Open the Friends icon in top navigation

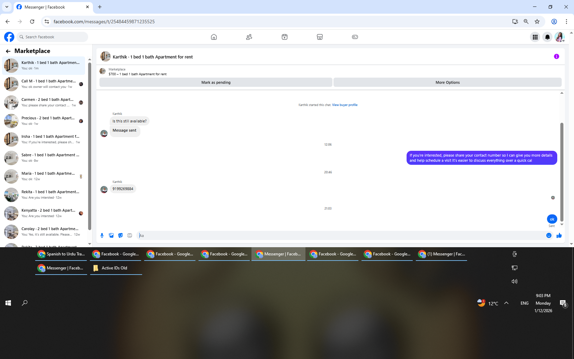pyautogui.click(x=249, y=37)
